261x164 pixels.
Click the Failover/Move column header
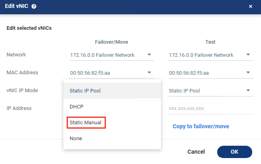111,42
